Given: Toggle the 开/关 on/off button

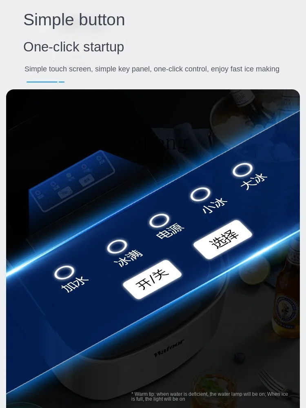Looking at the screenshot, I should (152, 279).
